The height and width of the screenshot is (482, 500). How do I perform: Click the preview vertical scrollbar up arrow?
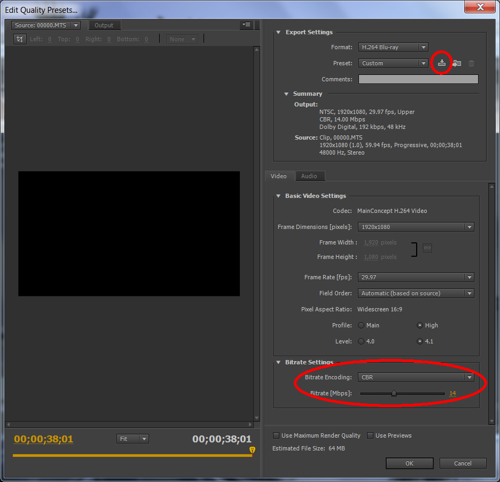[257, 50]
